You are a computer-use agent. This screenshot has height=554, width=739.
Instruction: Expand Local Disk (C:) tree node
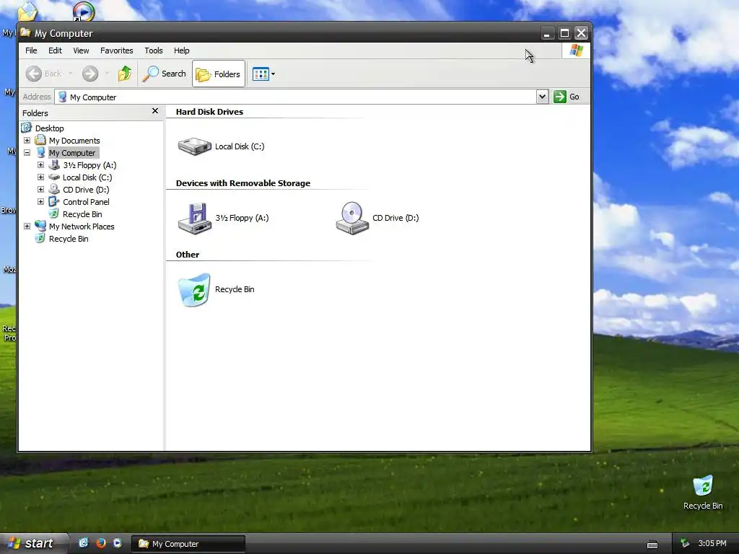click(40, 177)
